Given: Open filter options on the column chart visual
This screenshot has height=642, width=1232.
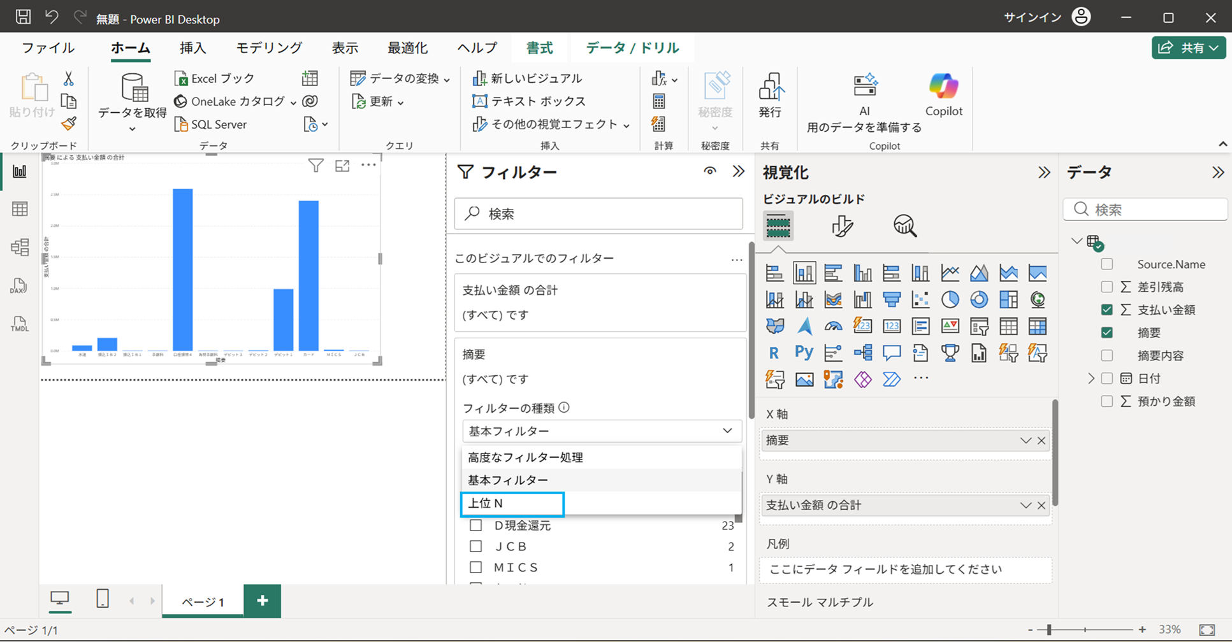Looking at the screenshot, I should click(x=316, y=166).
